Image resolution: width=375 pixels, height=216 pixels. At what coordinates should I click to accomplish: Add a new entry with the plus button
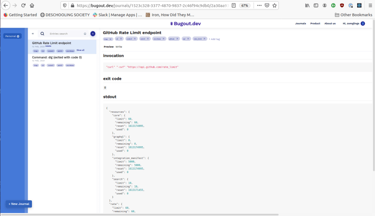pyautogui.click(x=93, y=34)
